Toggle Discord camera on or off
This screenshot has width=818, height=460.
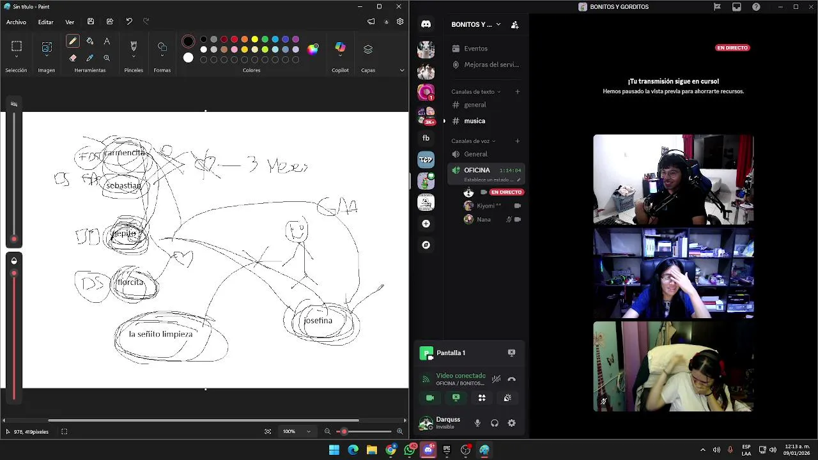(x=430, y=397)
